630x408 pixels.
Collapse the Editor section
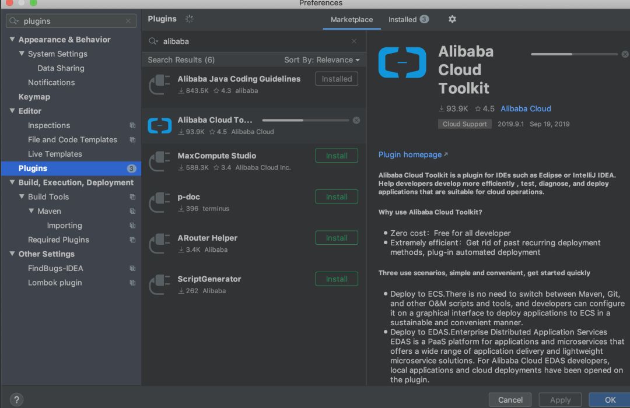click(12, 111)
